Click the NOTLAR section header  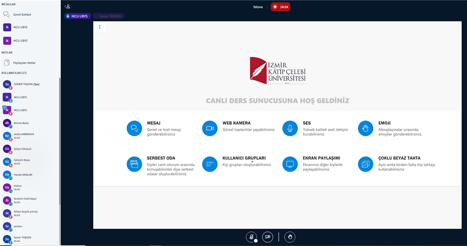7,52
